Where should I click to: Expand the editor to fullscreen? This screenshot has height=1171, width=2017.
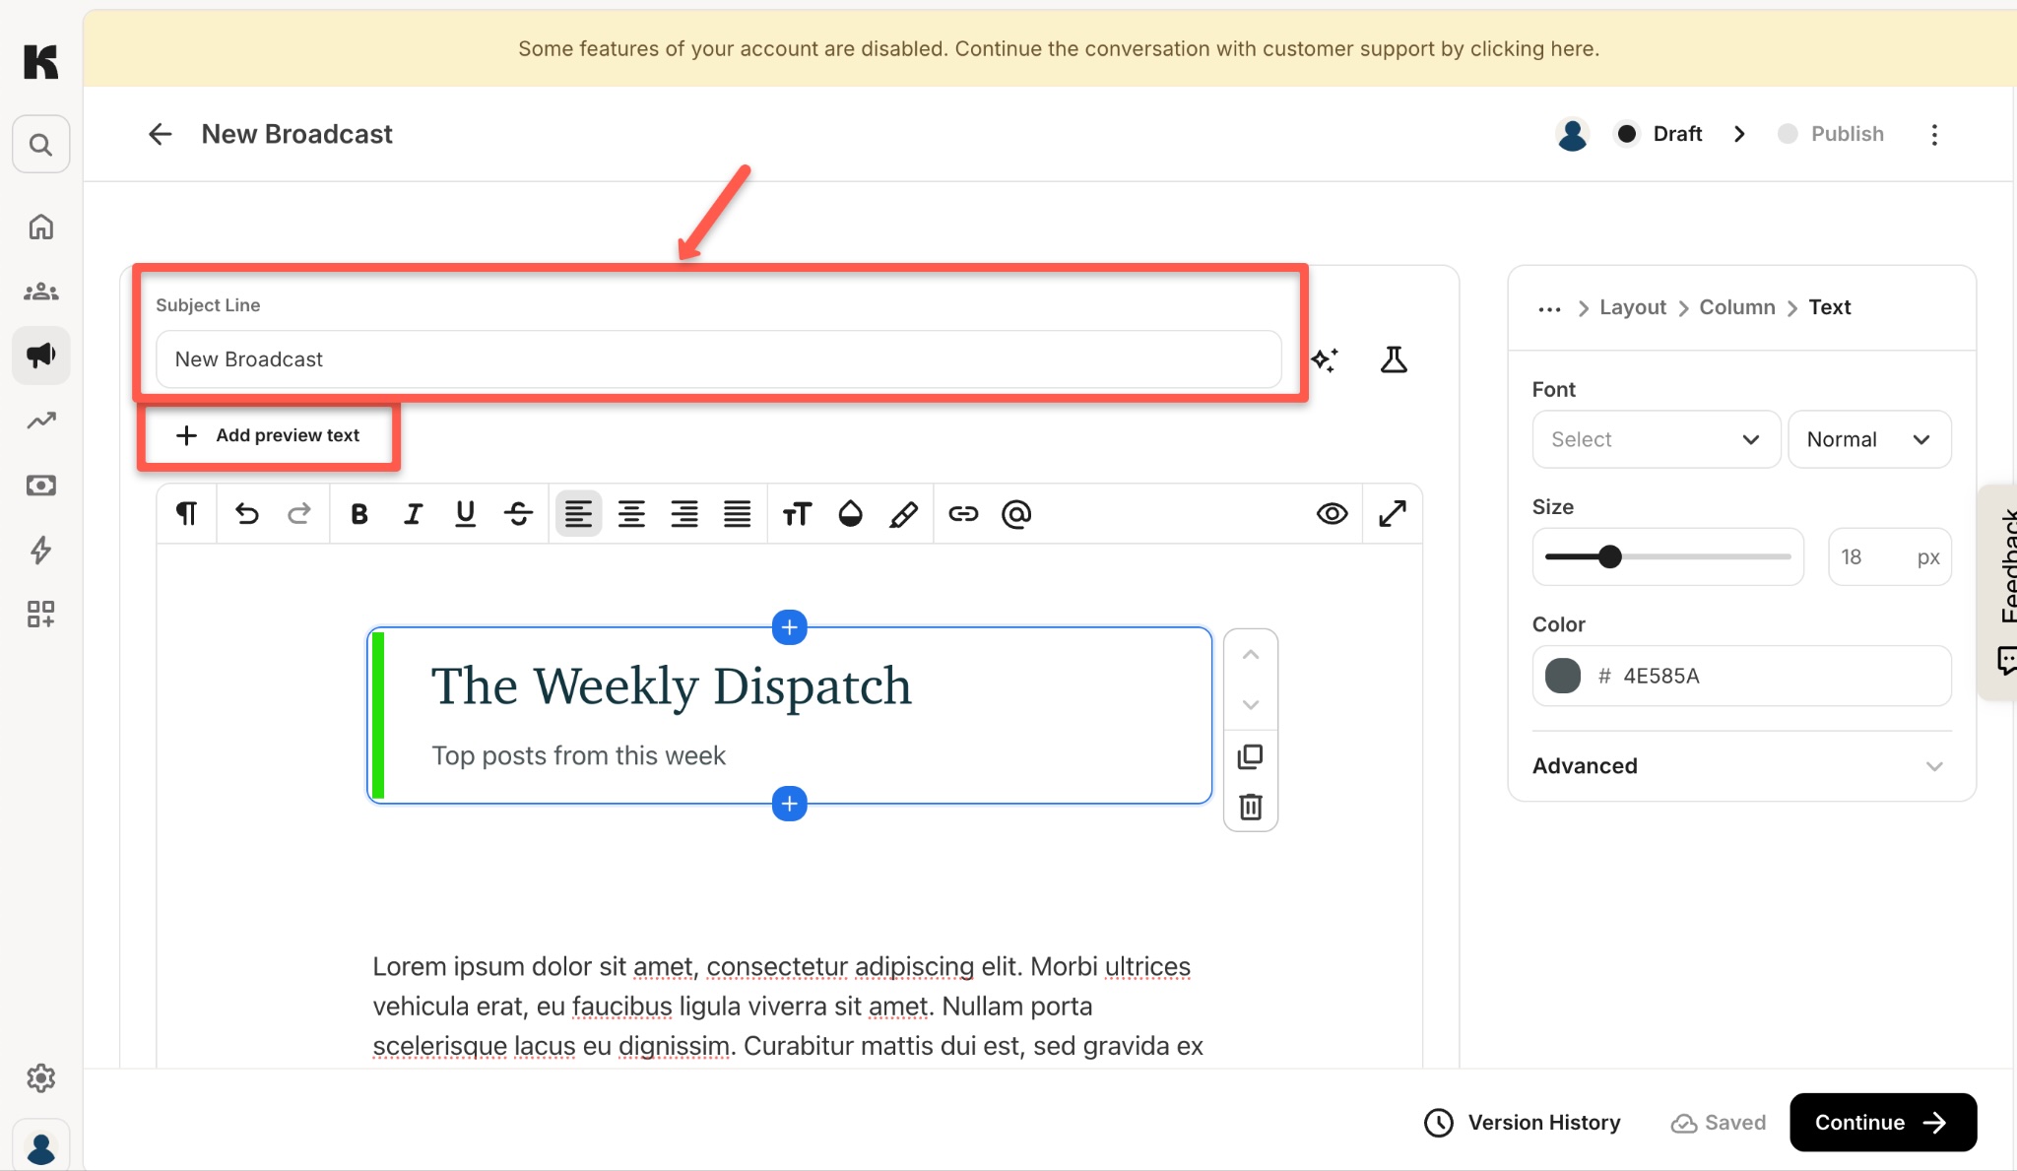click(x=1393, y=513)
